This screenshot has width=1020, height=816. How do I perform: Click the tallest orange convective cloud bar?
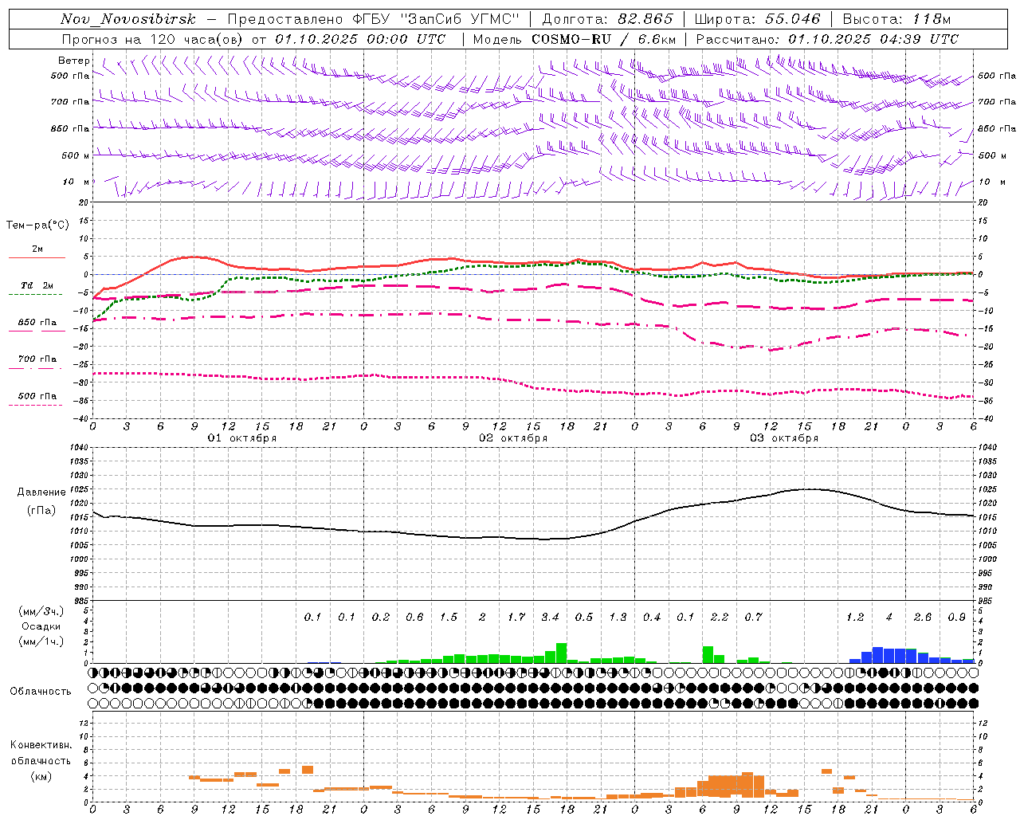747,785
